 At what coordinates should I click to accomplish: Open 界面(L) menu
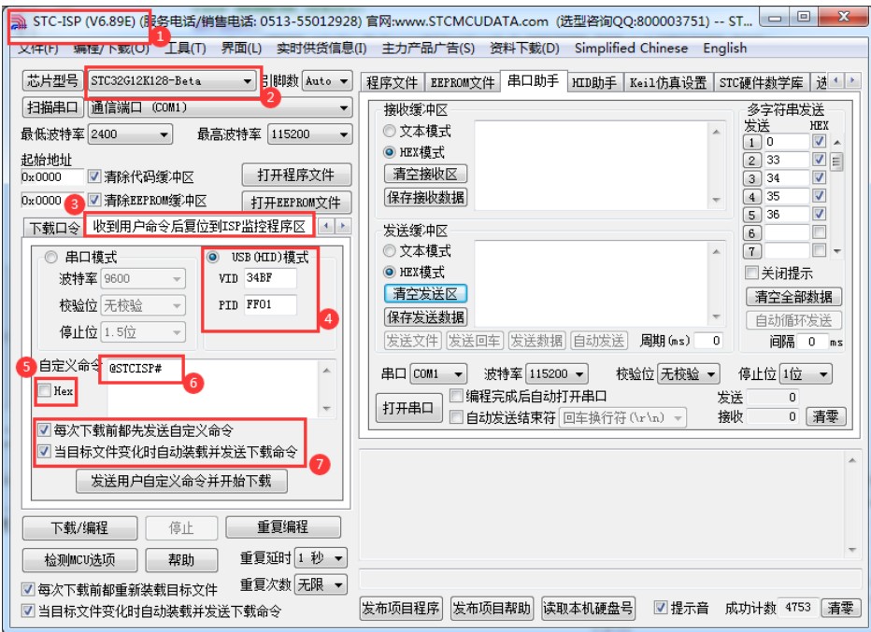(x=241, y=49)
